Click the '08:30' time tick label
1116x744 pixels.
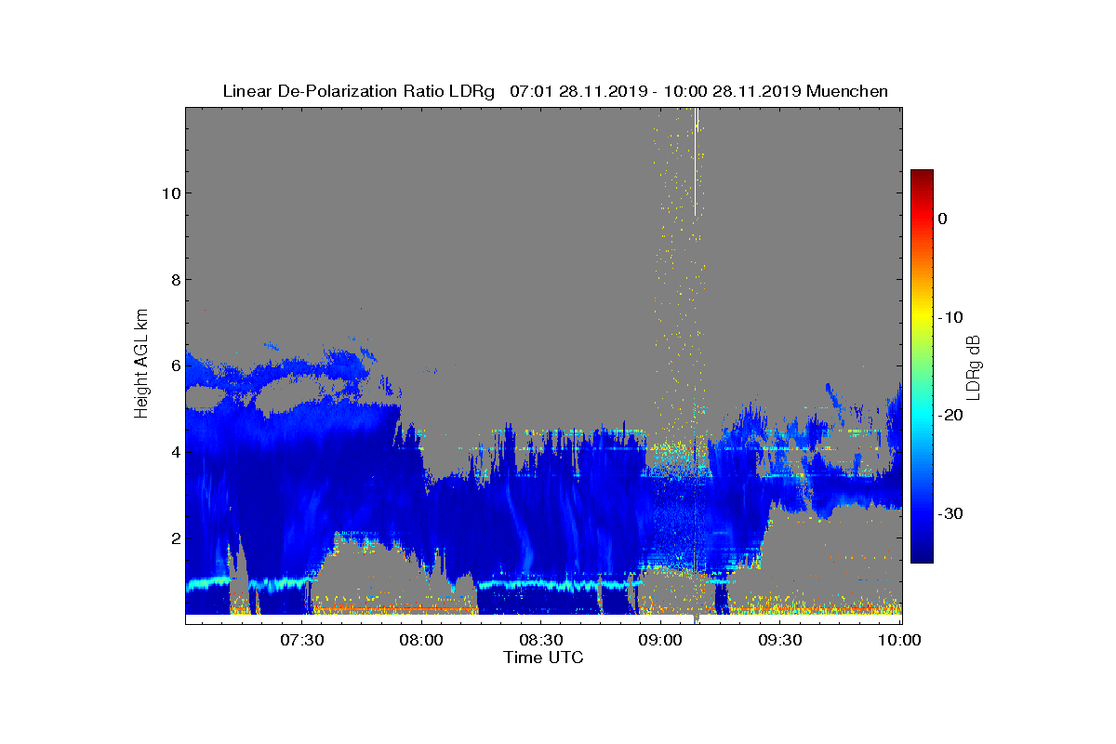pos(540,640)
